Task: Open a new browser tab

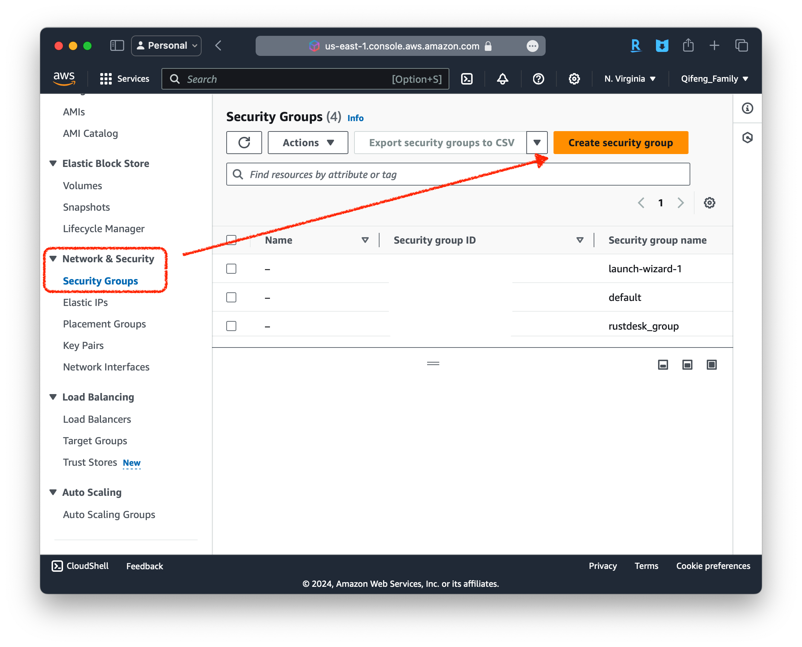Action: tap(714, 45)
